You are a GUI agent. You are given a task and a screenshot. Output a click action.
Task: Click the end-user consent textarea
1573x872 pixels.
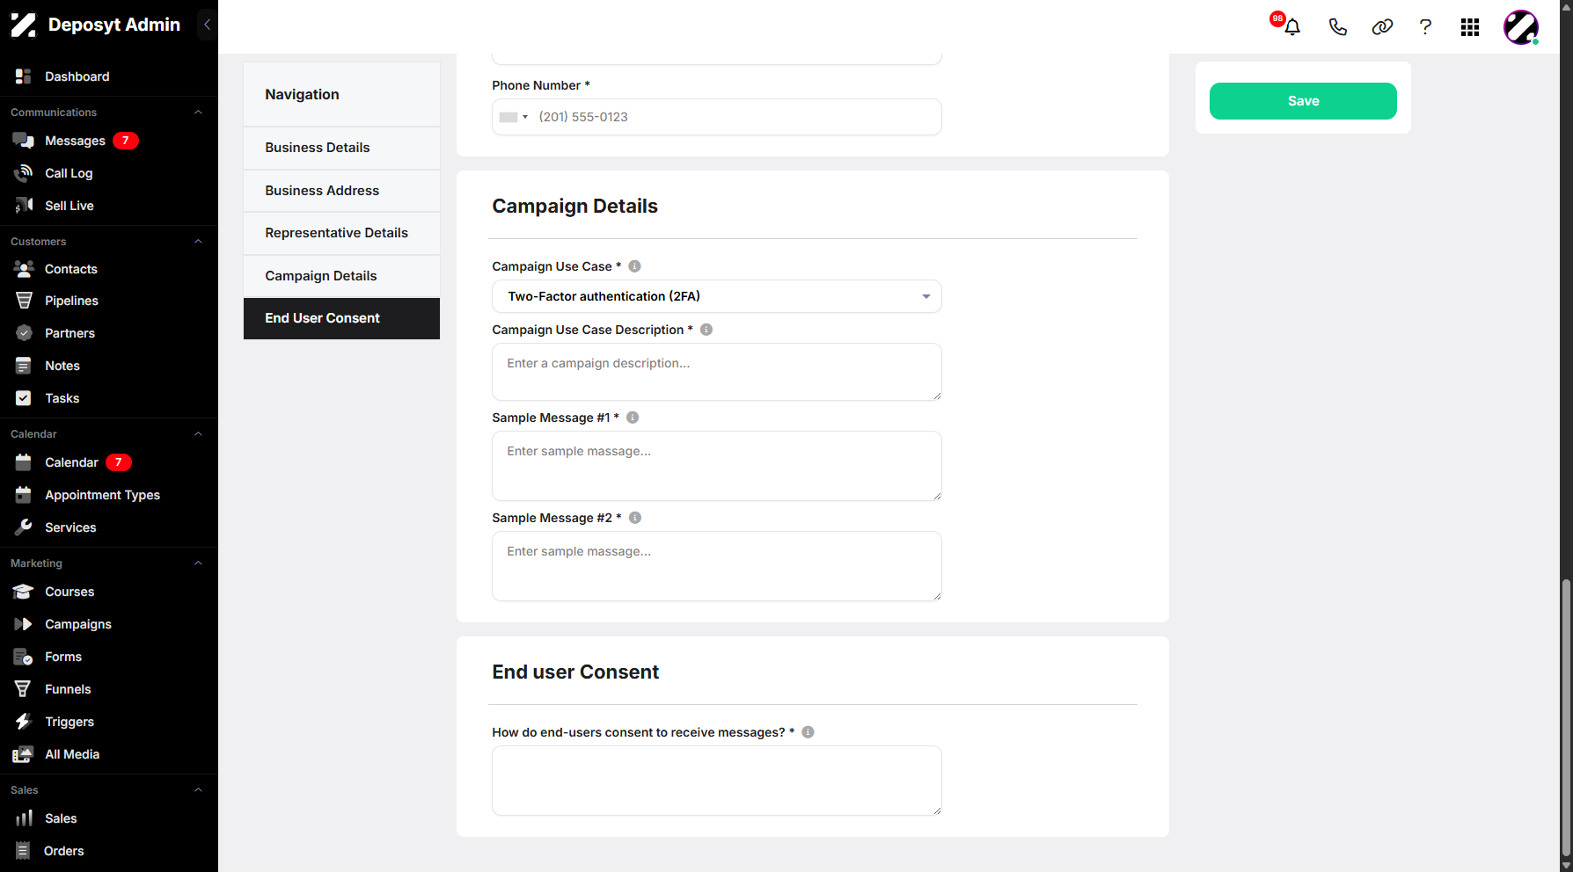pyautogui.click(x=717, y=781)
